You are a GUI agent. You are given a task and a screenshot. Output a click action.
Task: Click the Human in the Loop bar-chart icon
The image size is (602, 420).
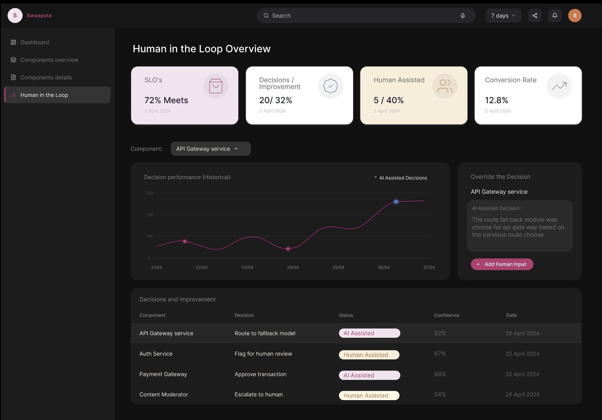[x=13, y=95]
